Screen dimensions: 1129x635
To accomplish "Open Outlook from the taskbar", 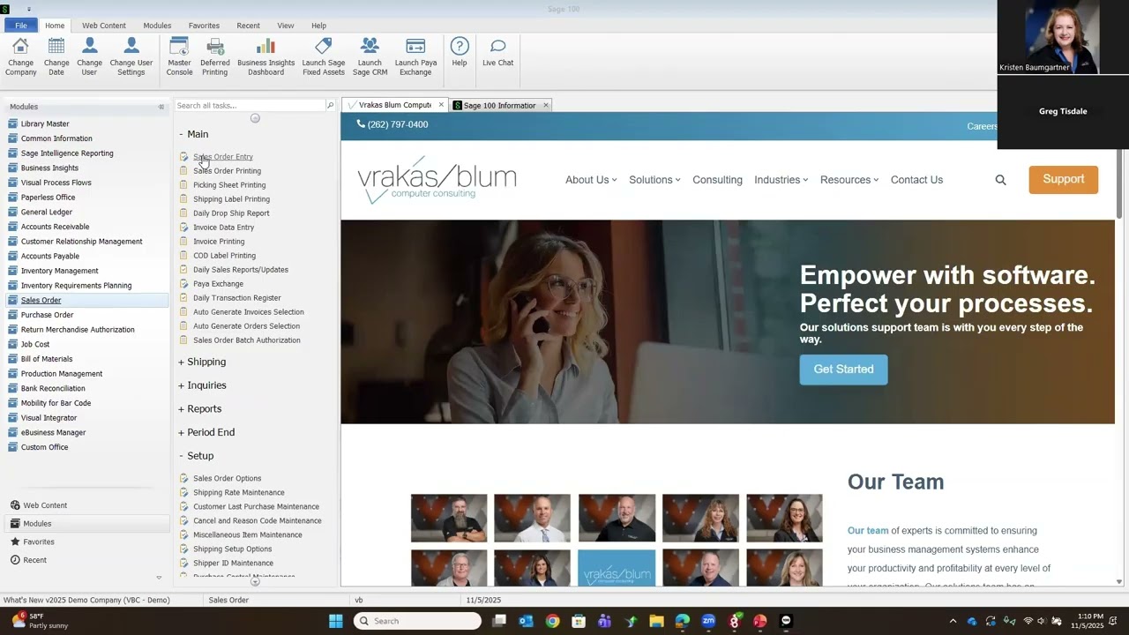I will pyautogui.click(x=526, y=621).
